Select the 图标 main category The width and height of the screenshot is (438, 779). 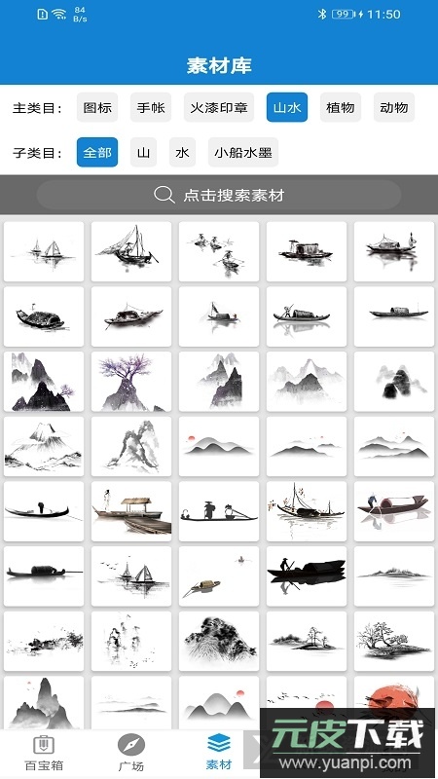tap(97, 107)
